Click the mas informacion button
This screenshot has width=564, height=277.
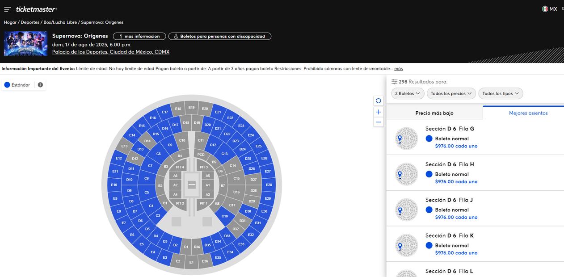coord(139,36)
